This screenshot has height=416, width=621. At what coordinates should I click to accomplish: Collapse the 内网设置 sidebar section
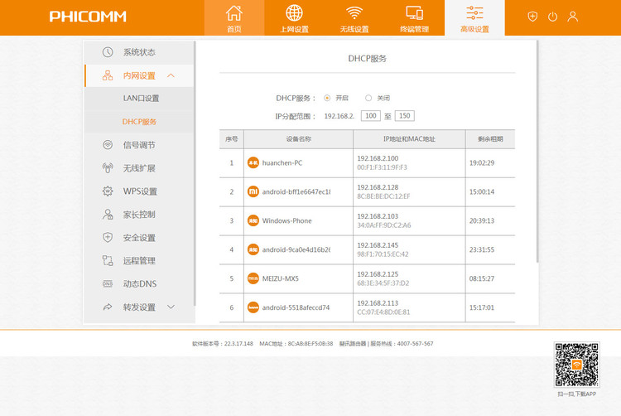171,75
